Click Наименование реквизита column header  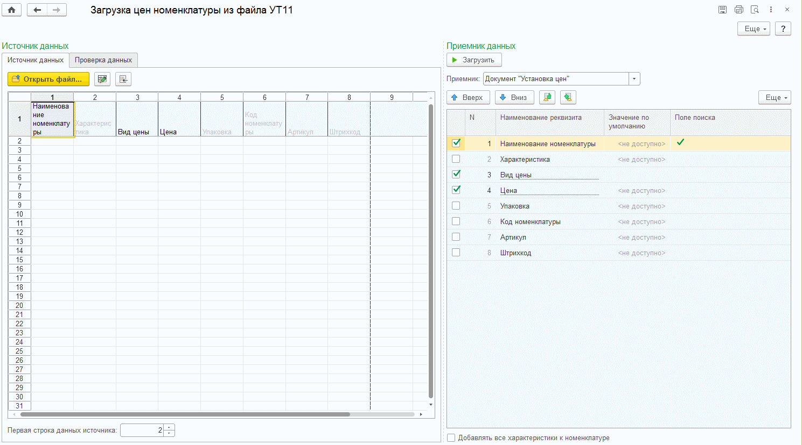(x=550, y=122)
